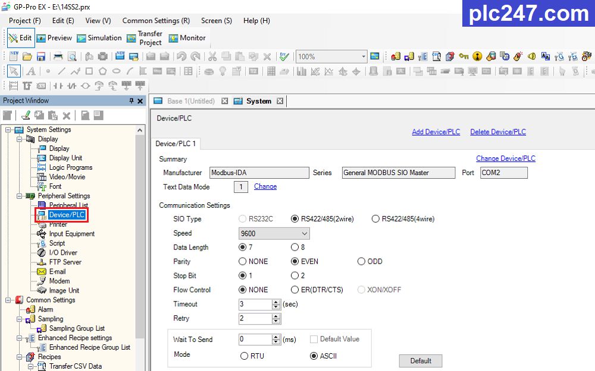
Task: Save the project with the floppy disk icon
Action: (41, 56)
